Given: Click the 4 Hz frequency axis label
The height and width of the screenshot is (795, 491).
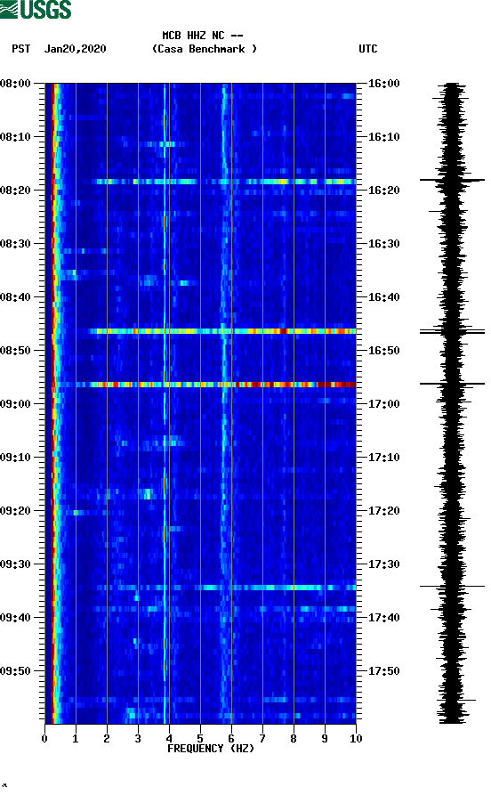Looking at the screenshot, I should click(169, 739).
